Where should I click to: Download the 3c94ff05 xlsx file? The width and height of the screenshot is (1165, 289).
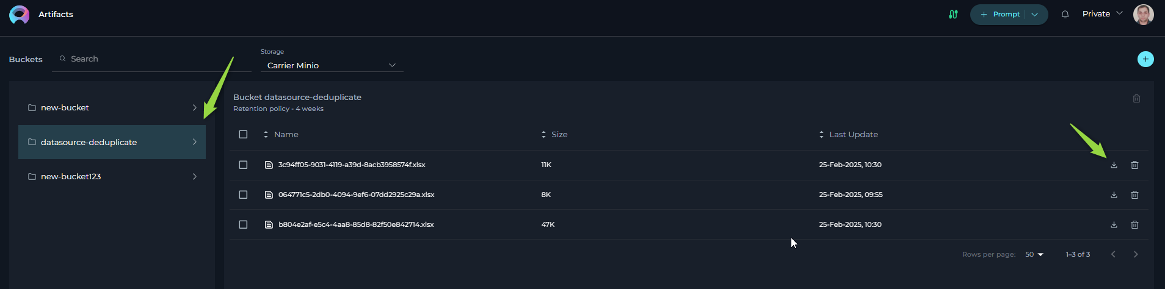tap(1114, 165)
